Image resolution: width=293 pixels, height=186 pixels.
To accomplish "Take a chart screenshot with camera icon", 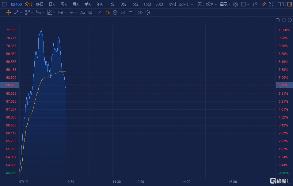I will coord(256,4).
